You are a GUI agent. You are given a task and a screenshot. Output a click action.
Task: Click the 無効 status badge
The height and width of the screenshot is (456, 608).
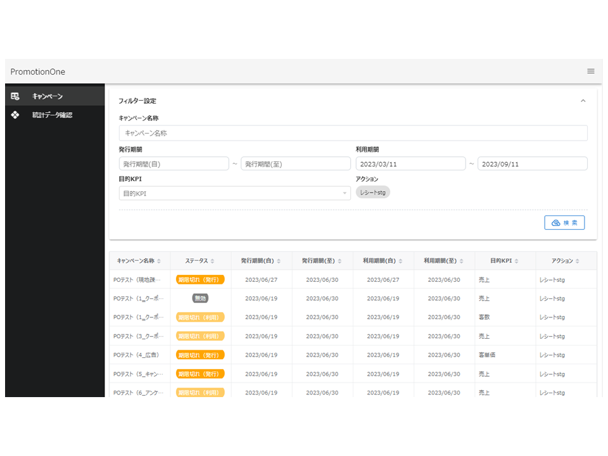200,298
